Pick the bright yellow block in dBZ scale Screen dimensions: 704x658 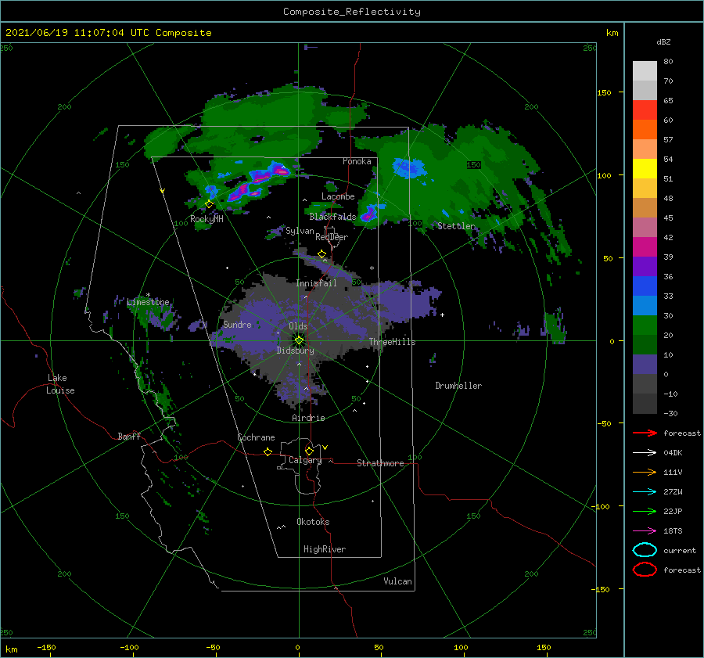[x=645, y=169]
